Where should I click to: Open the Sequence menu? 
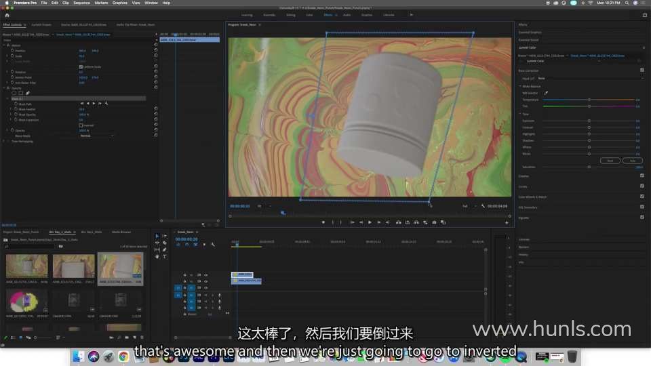(x=81, y=3)
